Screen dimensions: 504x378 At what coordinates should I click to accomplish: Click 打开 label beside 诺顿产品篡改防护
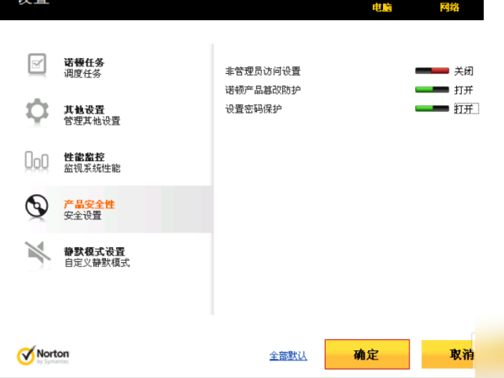point(464,90)
